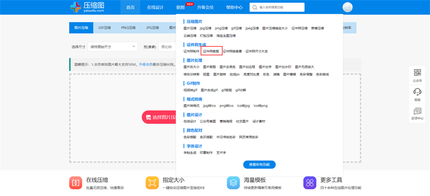Open 公众号首图 link
This screenshot has height=196, width=430.
pos(208,122)
